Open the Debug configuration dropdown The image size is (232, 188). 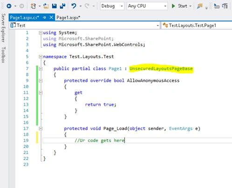coord(112,6)
